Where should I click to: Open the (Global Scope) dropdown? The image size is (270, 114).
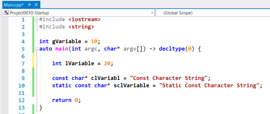[x=213, y=13]
